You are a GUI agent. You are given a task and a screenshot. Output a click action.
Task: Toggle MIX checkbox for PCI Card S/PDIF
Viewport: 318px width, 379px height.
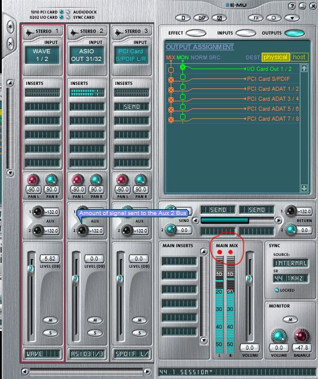click(171, 80)
